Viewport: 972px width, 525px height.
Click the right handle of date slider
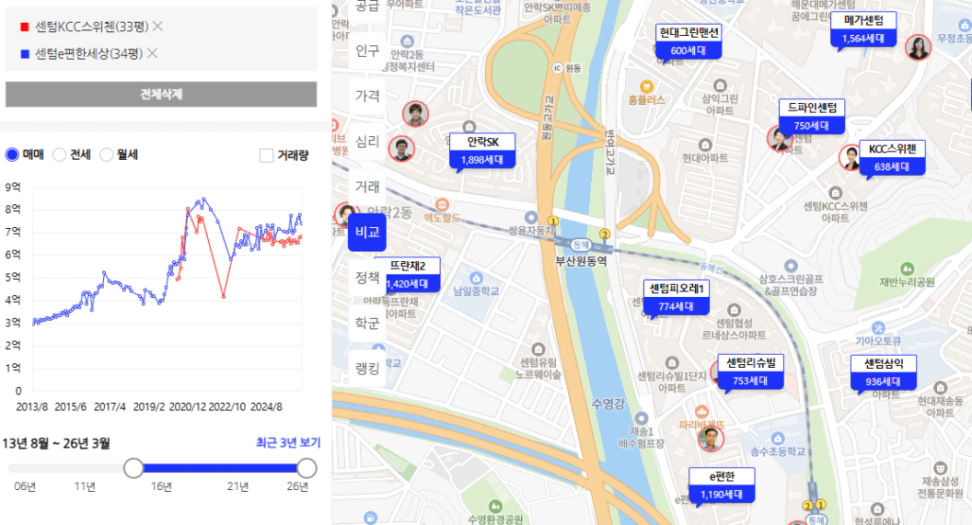tap(307, 469)
